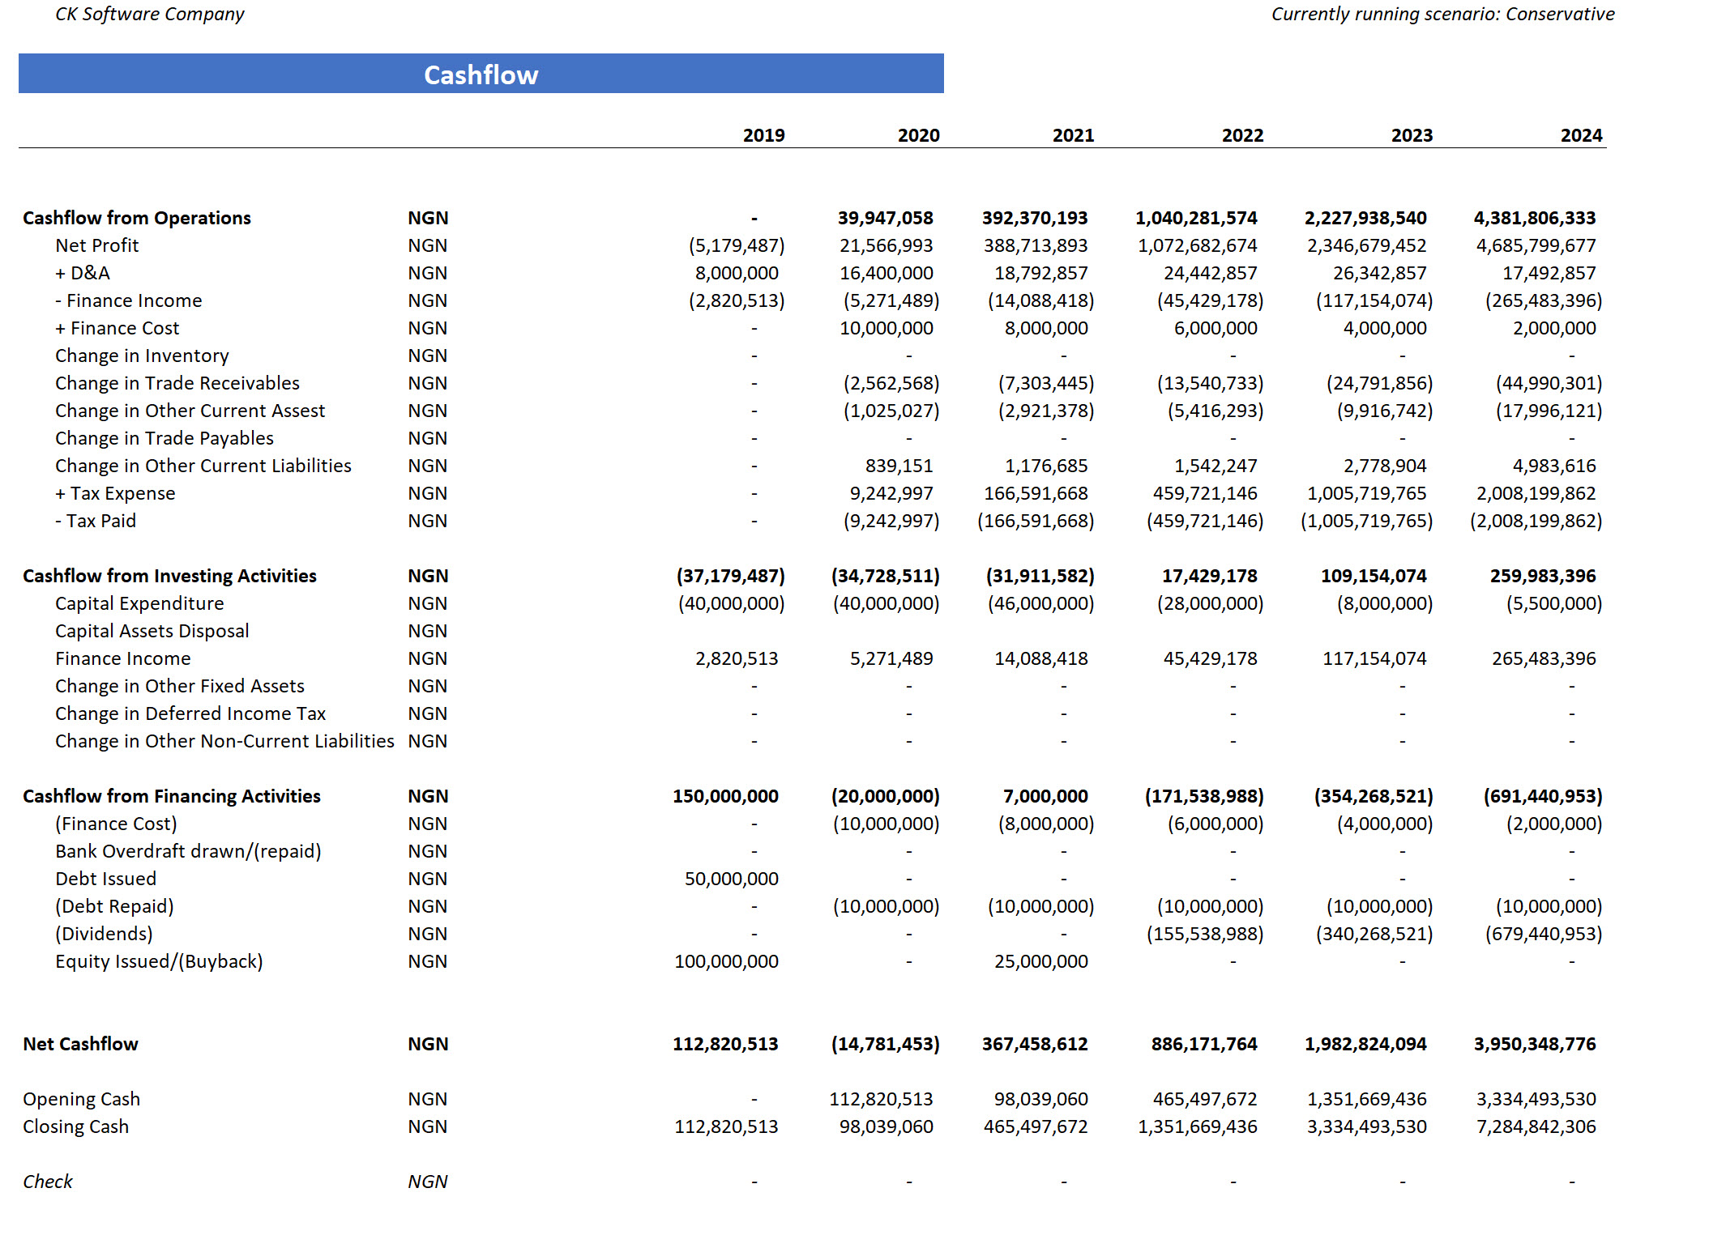Click the 'Currently running scenario: Conservative' text

pos(1442,14)
